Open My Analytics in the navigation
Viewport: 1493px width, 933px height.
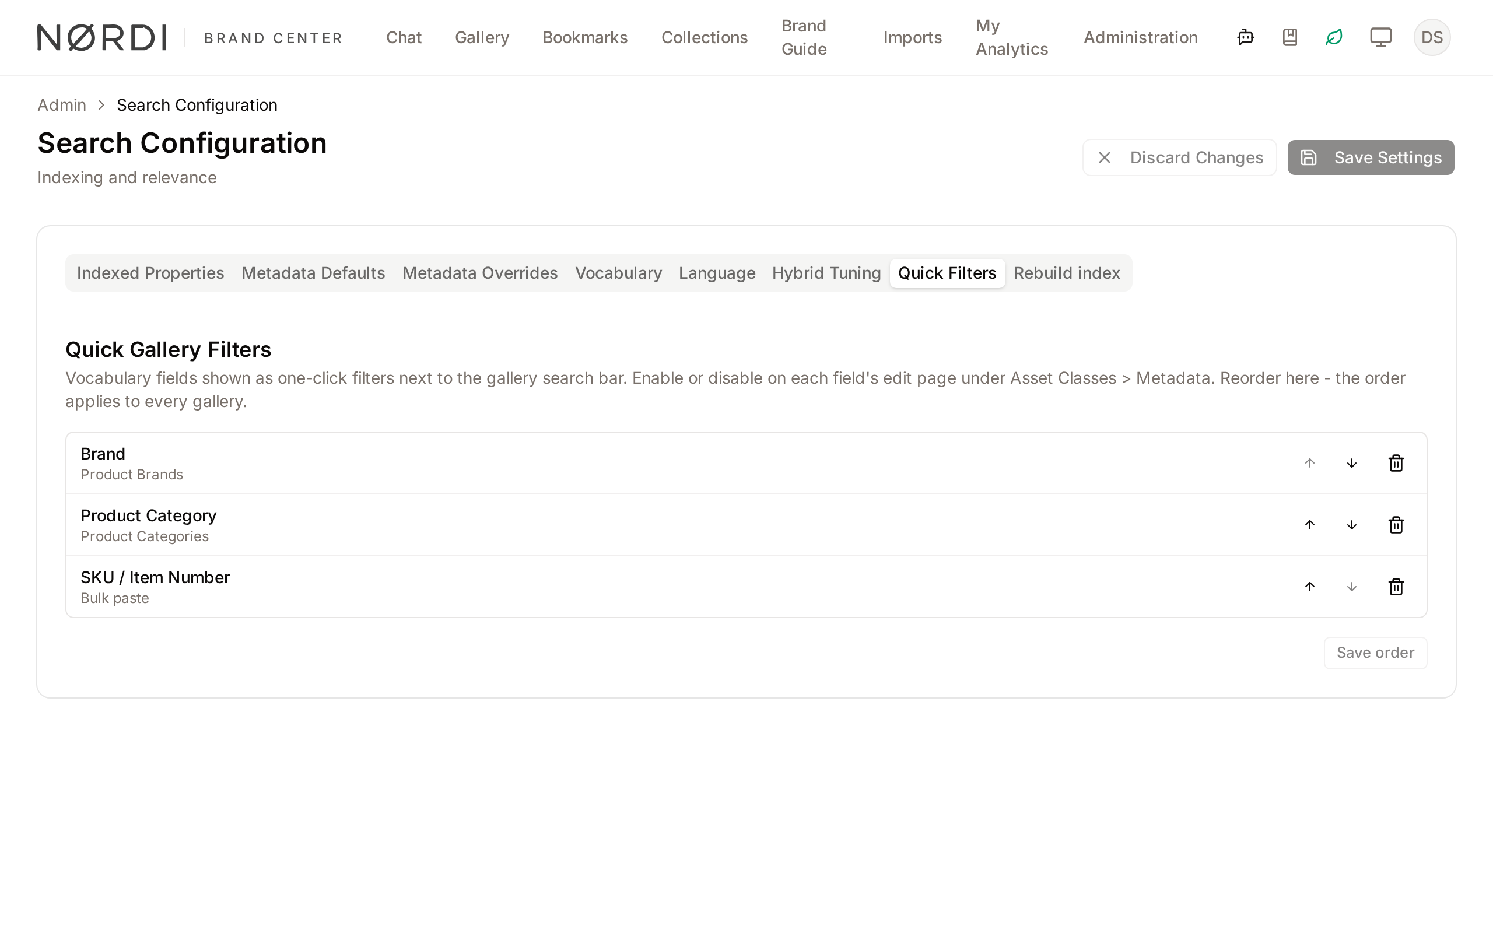1012,37
